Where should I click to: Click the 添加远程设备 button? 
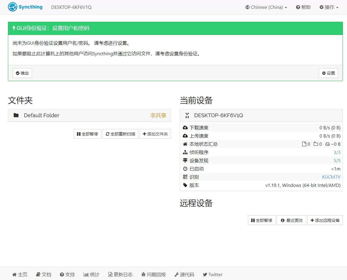coord(325,220)
